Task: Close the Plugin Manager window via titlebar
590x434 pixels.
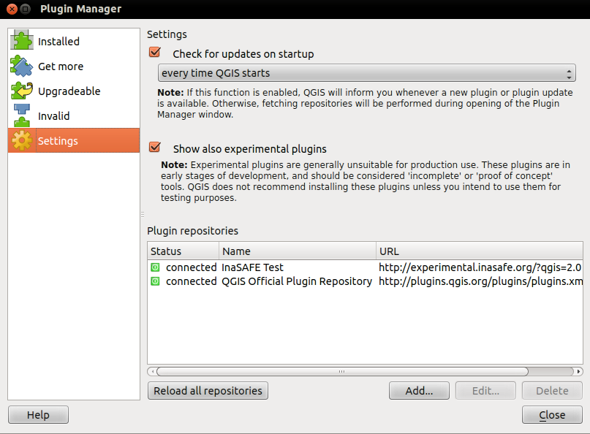Action: pos(12,9)
